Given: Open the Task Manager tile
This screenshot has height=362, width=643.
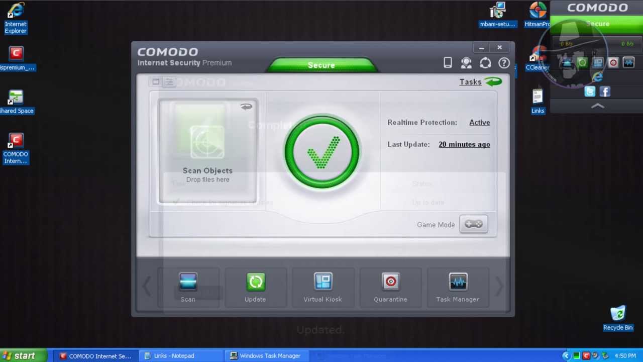Looking at the screenshot, I should click(x=458, y=288).
